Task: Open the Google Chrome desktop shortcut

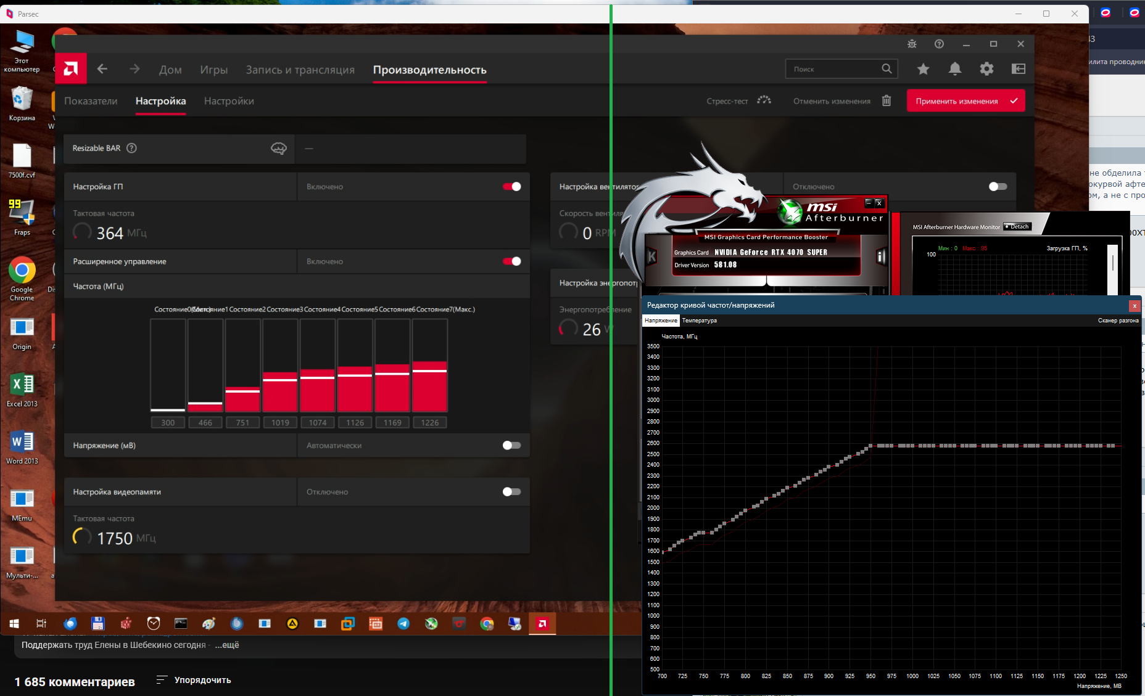Action: (x=22, y=279)
